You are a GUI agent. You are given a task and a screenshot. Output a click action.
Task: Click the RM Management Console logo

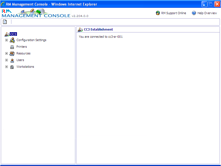click(36, 13)
